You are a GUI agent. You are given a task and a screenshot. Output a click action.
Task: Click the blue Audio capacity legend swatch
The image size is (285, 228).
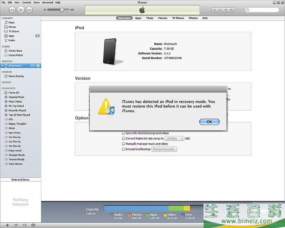(x=112, y=215)
